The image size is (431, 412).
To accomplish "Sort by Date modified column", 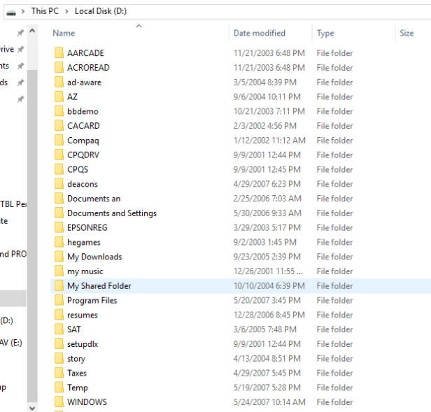I will [x=259, y=33].
